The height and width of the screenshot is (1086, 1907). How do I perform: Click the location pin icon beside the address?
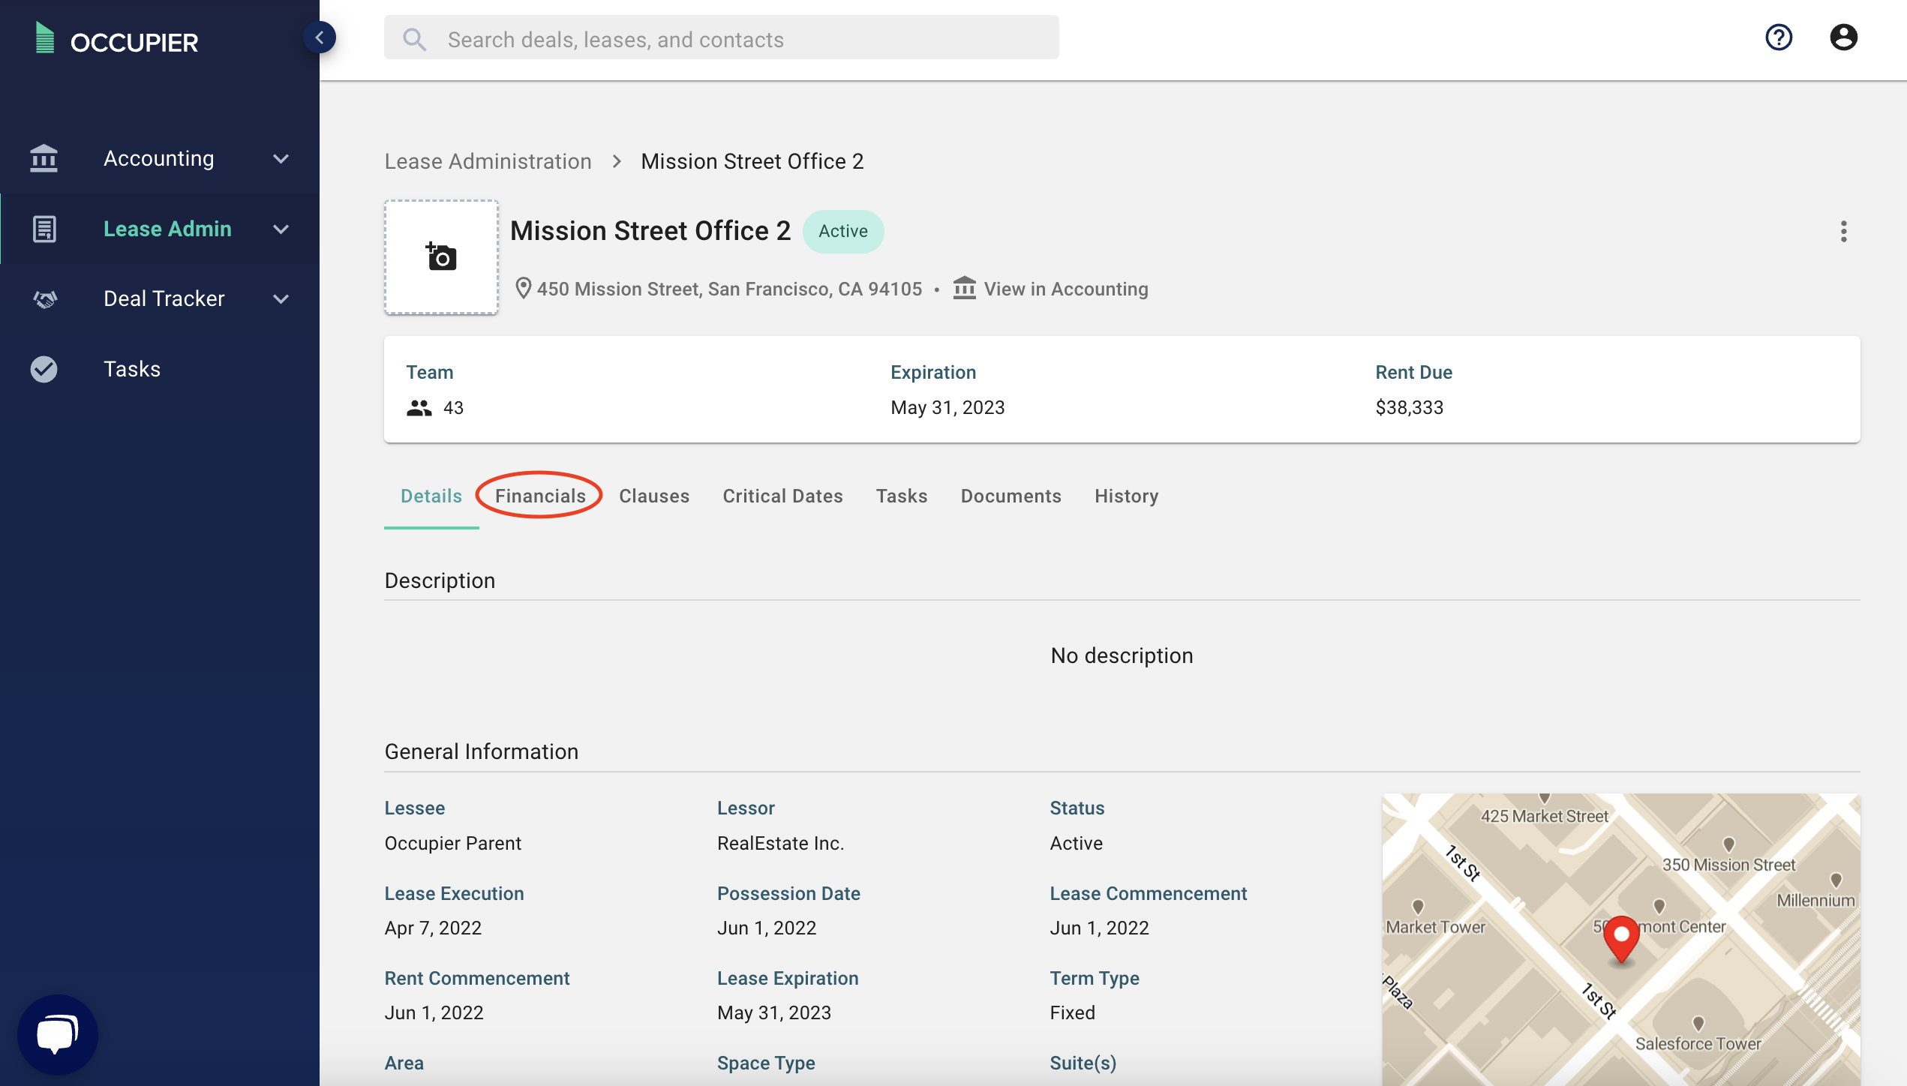[x=524, y=288]
